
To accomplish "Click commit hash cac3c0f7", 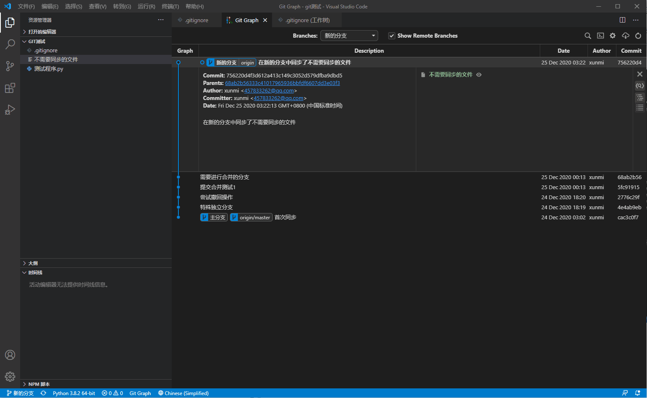I will 628,218.
